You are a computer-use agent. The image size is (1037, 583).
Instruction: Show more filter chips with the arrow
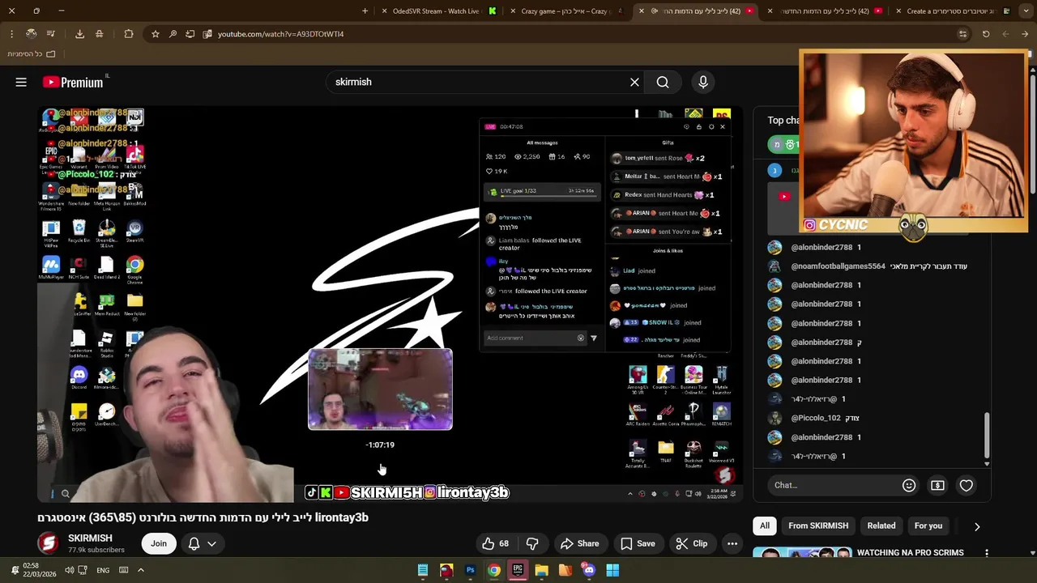(x=977, y=526)
